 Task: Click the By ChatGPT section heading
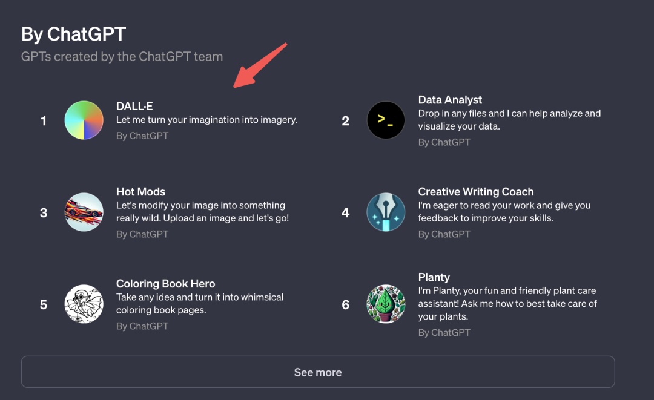(x=73, y=34)
